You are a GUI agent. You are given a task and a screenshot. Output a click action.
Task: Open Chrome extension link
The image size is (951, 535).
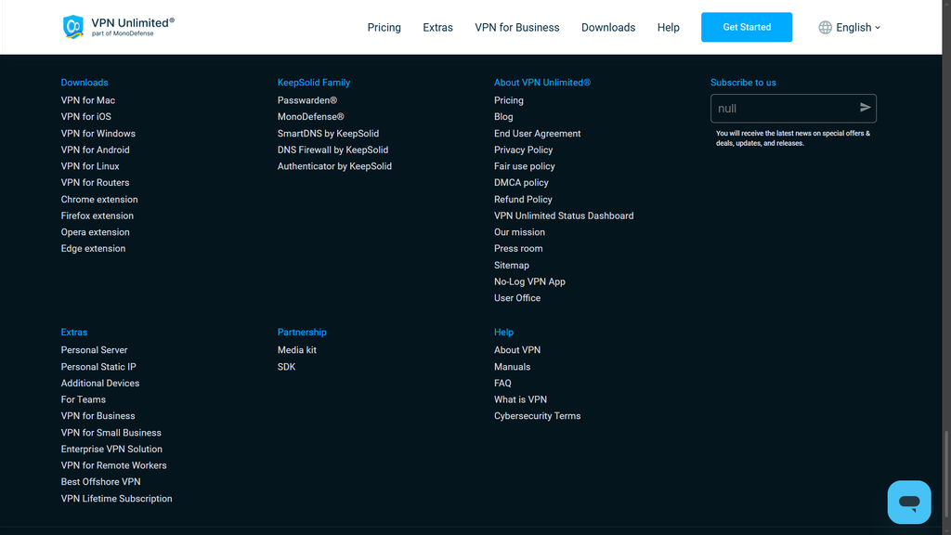point(99,200)
